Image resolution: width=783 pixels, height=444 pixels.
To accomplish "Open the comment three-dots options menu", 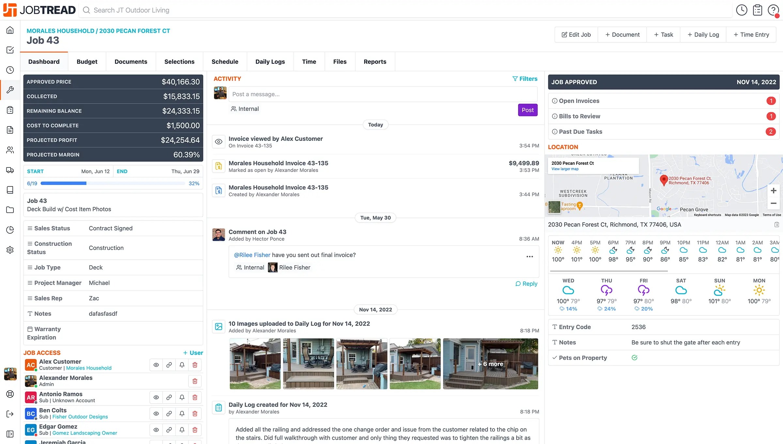I will (x=530, y=257).
